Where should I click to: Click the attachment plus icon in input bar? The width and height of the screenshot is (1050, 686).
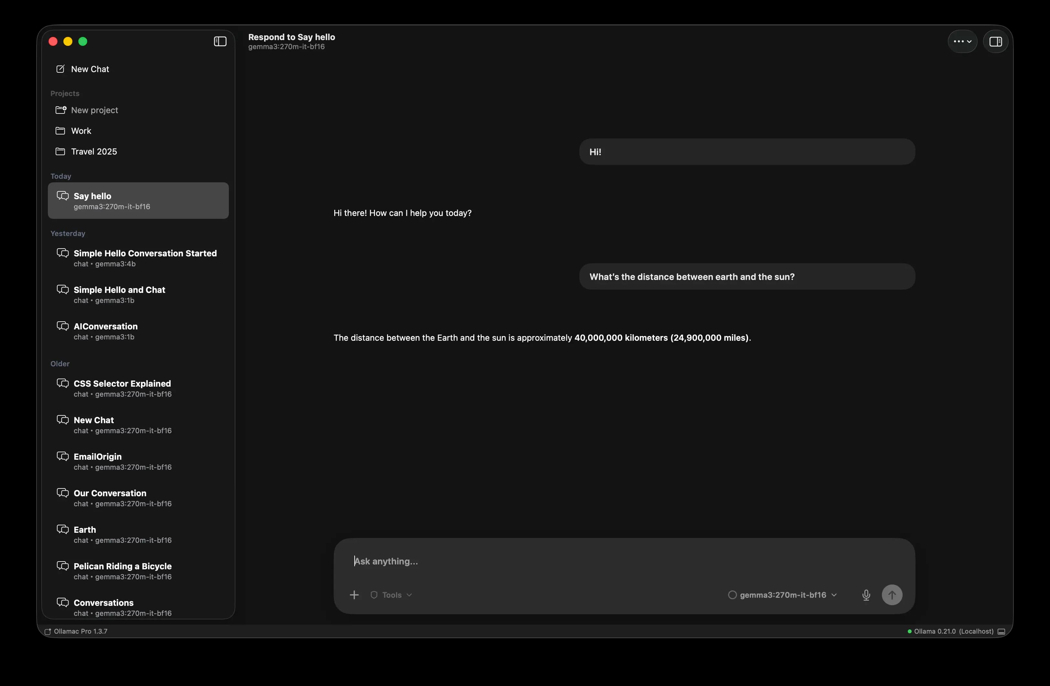click(355, 595)
